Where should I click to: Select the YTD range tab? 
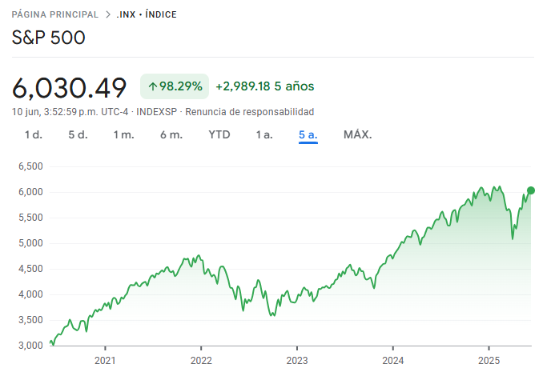click(x=219, y=134)
